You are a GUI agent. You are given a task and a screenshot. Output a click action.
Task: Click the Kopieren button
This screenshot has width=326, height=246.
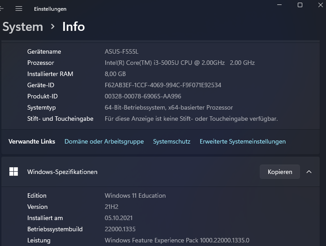click(280, 172)
